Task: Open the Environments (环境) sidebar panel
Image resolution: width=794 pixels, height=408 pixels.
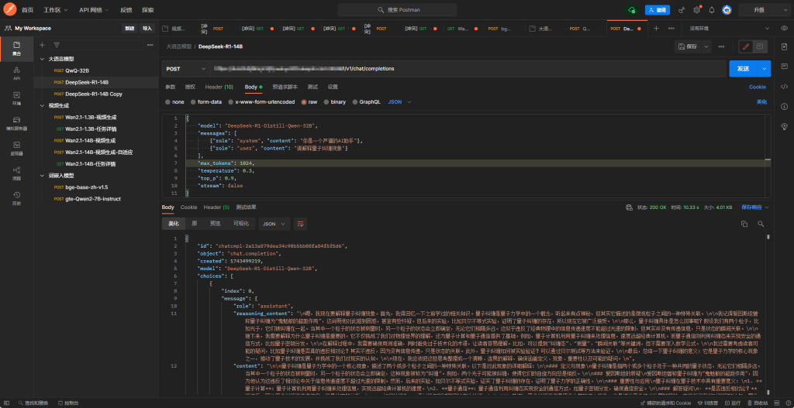Action: click(x=17, y=98)
